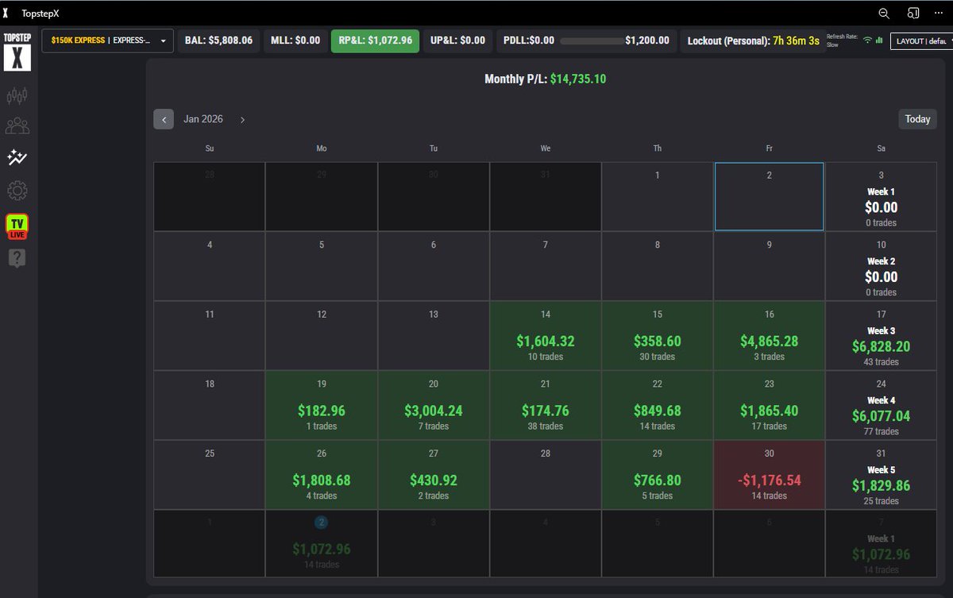Open help via the question mark icon
This screenshot has width=953, height=598.
click(x=17, y=257)
